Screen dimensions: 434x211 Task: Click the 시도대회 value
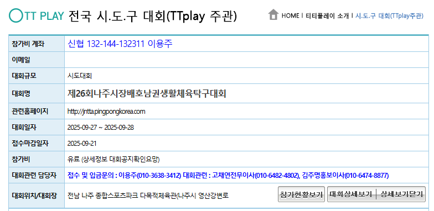pos(80,76)
